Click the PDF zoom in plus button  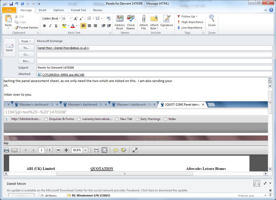[66, 150]
